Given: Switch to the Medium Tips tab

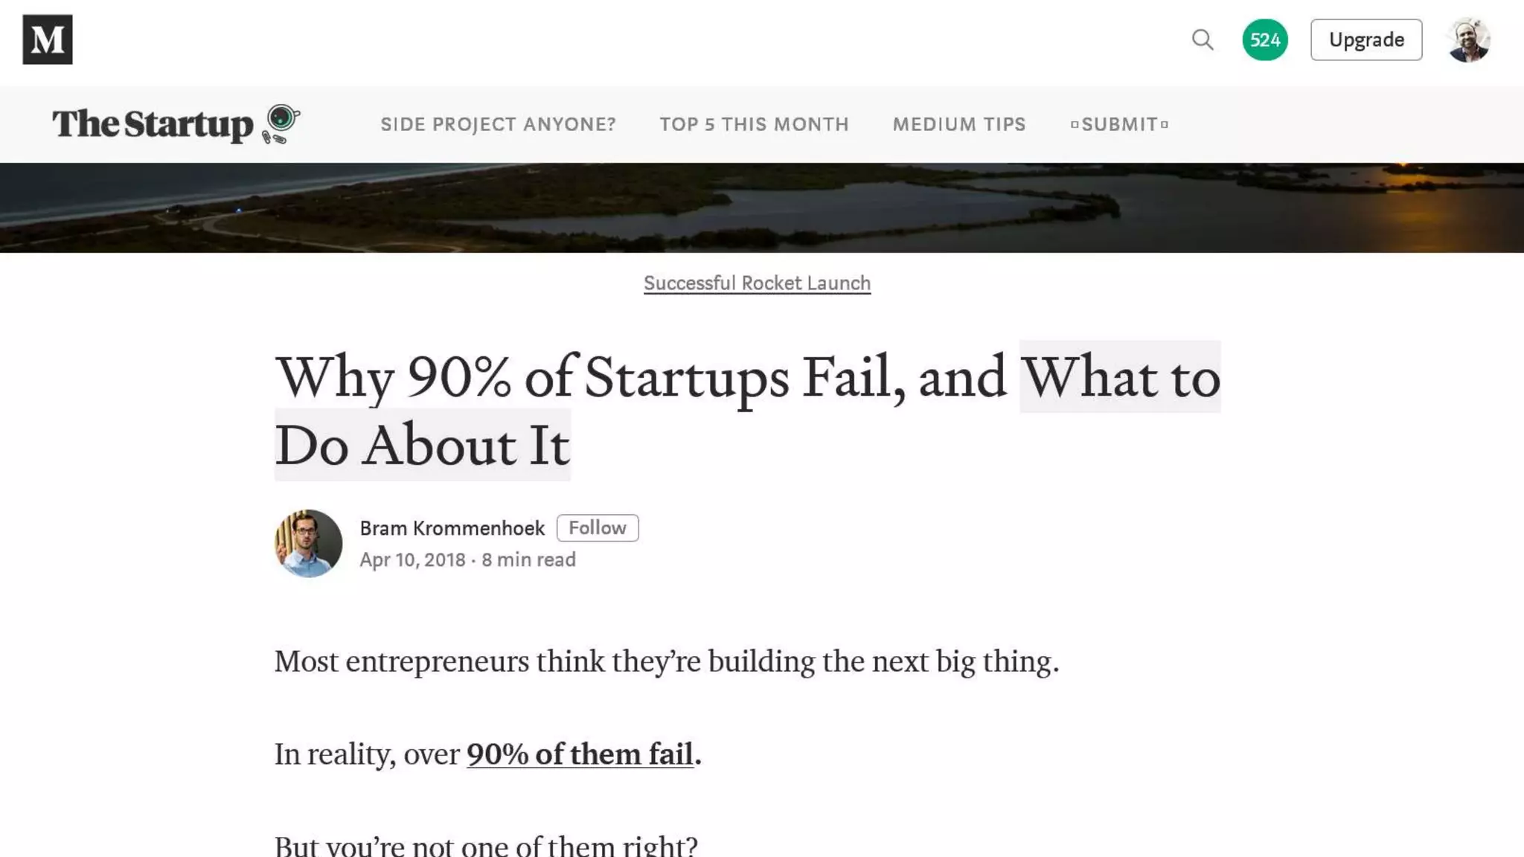Looking at the screenshot, I should [958, 124].
